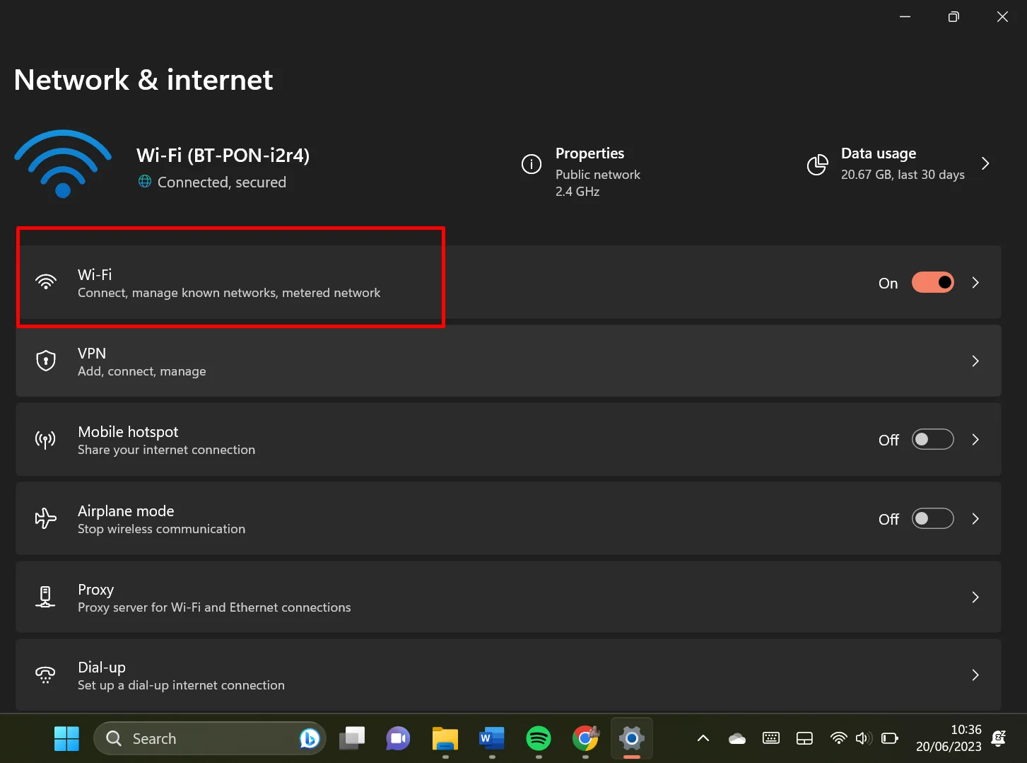Screen dimensions: 1027x763
Task: Click the Network & internet heading
Action: 143,80
